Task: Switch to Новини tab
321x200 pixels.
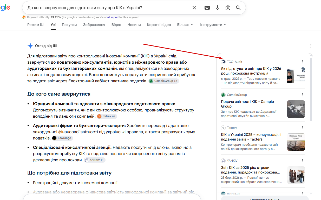Action: coord(134,25)
